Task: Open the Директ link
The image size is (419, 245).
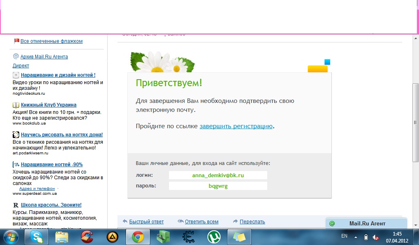Action: click(21, 66)
